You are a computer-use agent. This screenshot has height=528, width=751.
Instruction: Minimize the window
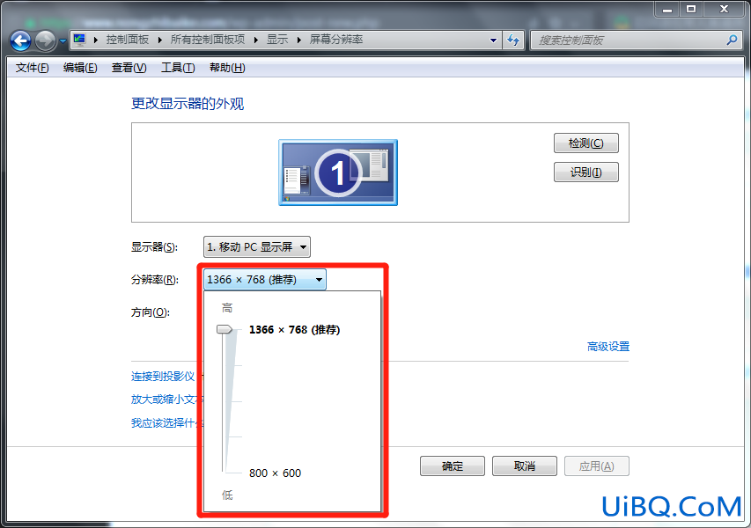(667, 10)
